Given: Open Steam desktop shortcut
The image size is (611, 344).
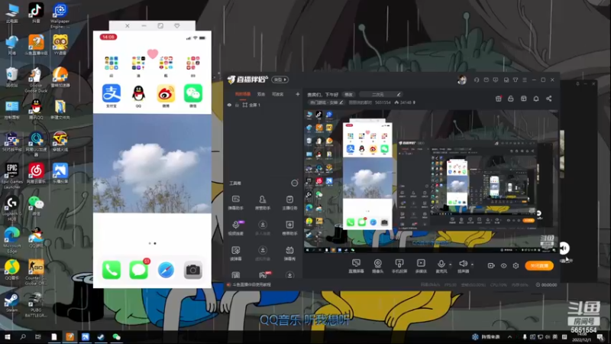Looking at the screenshot, I should (11, 302).
